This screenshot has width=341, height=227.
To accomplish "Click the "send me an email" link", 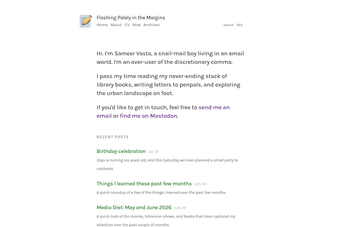I will (x=163, y=112).
